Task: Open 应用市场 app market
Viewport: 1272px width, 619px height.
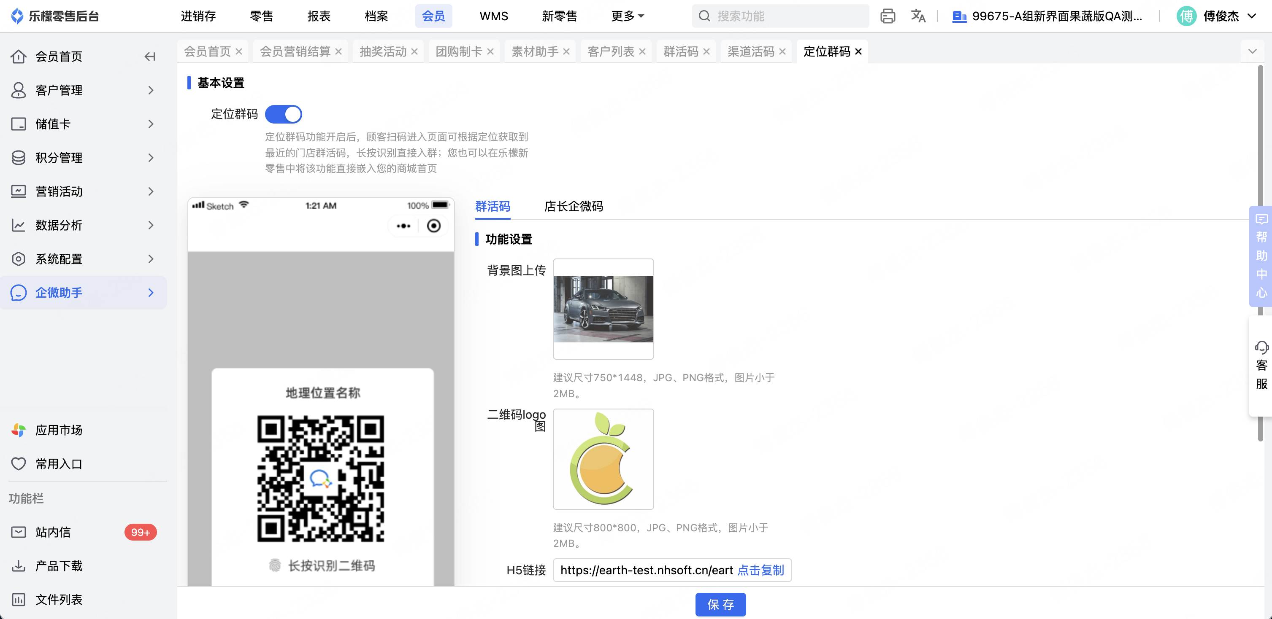Action: pos(58,430)
